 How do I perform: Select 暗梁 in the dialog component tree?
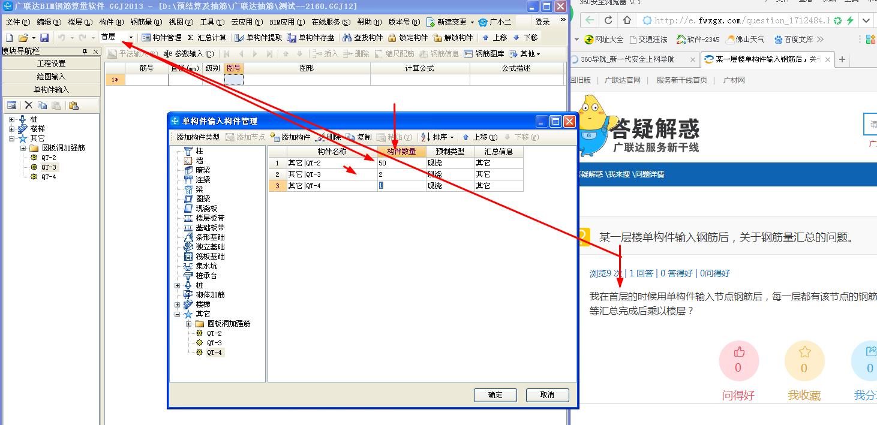203,170
